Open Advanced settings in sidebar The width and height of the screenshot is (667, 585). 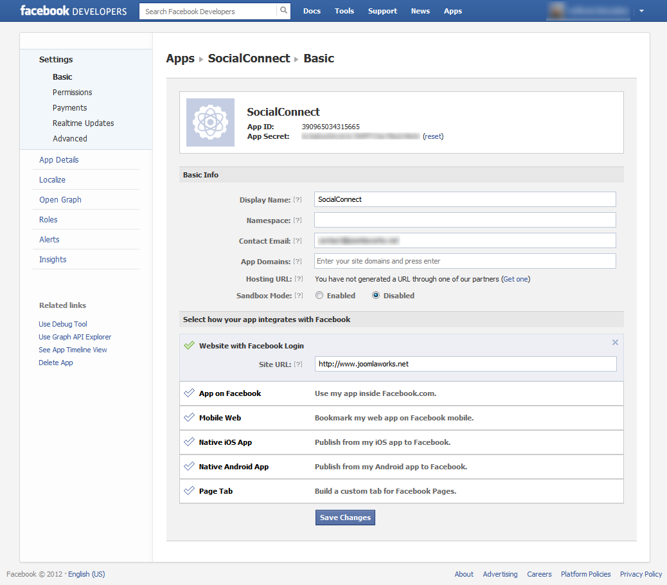pos(70,139)
